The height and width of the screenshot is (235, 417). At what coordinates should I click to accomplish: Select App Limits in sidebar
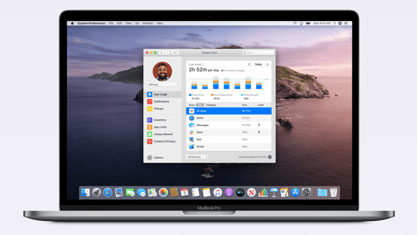tap(160, 127)
